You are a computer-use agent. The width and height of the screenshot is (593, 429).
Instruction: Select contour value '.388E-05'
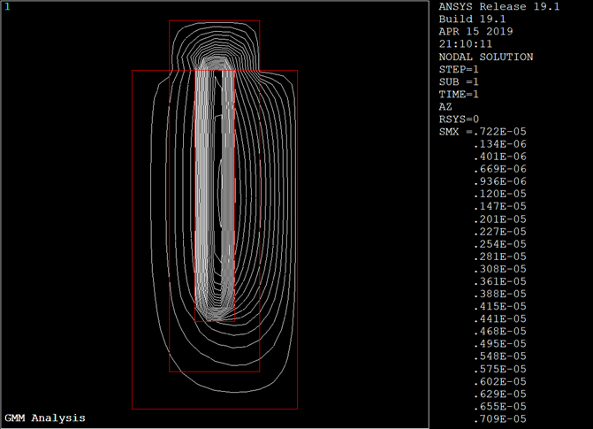tap(500, 295)
